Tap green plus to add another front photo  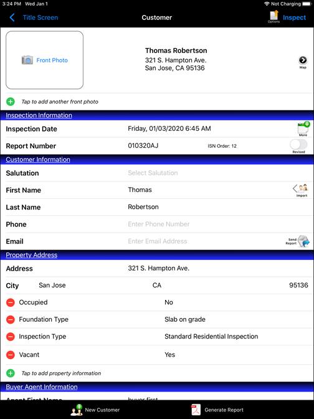[11, 102]
